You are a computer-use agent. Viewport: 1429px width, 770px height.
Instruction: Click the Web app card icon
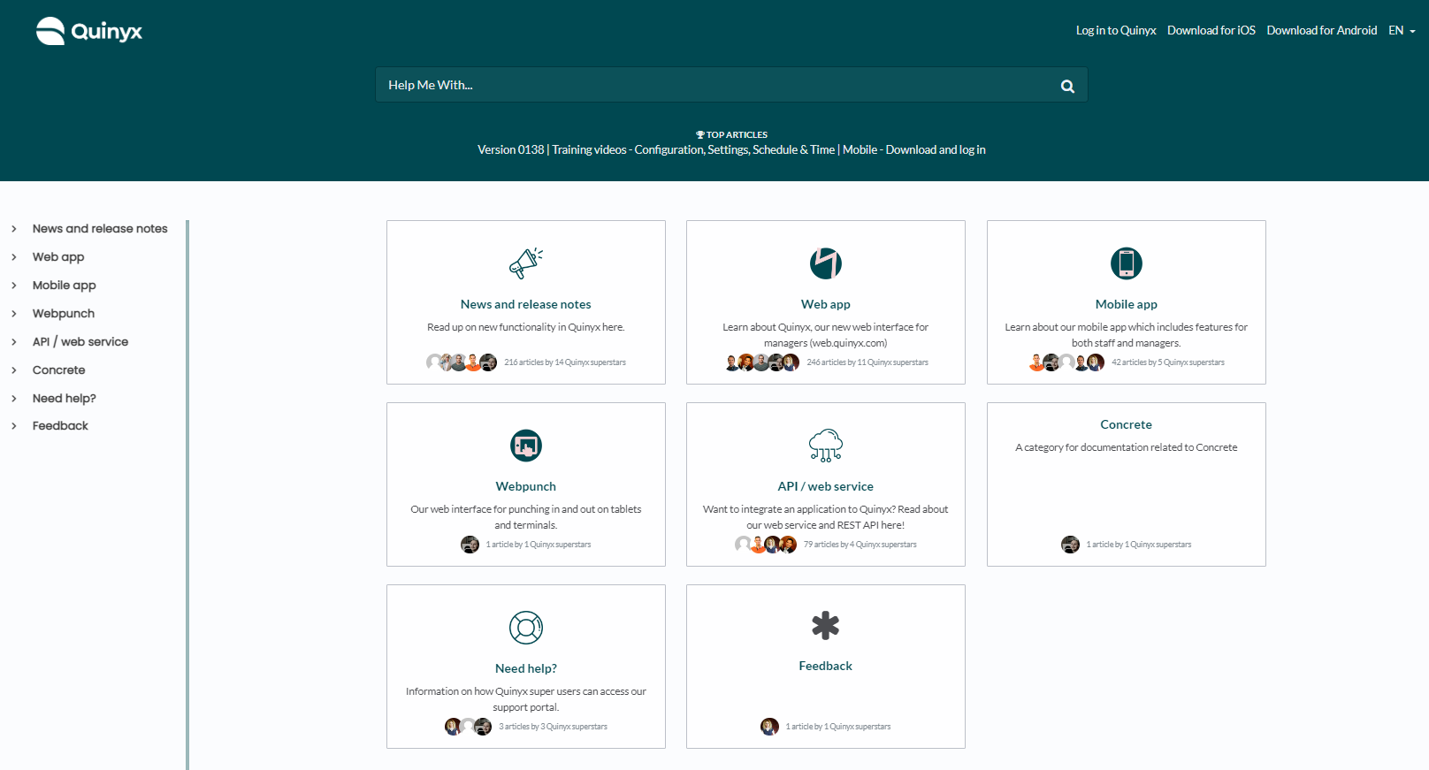[x=826, y=263]
